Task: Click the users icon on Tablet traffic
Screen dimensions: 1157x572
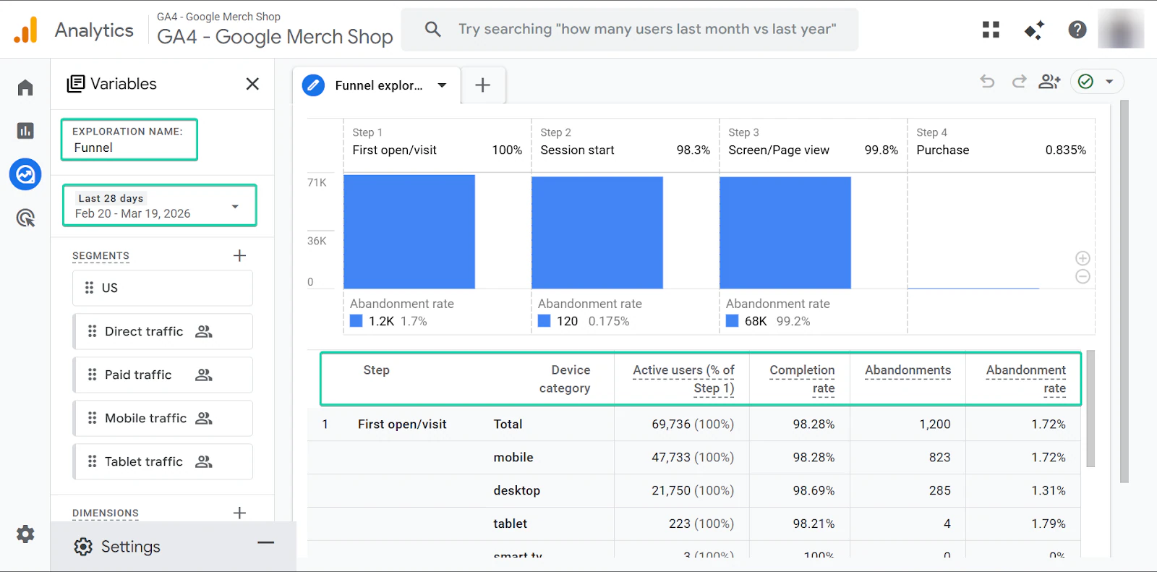Action: 204,461
